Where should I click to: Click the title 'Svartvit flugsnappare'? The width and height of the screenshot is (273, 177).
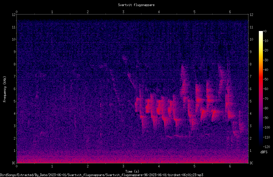[x=136, y=5]
